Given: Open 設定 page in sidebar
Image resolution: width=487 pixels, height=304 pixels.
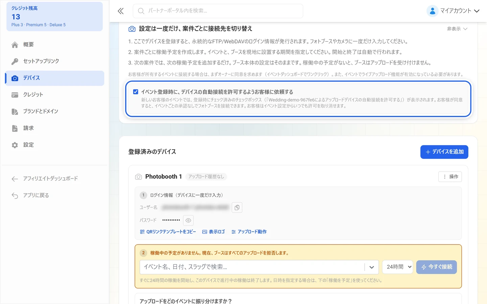Looking at the screenshot, I should tap(55, 145).
